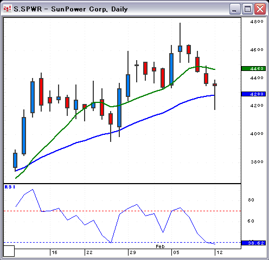Click the date label 12 on time axis
Screen dimensions: 269x260
click(220, 252)
